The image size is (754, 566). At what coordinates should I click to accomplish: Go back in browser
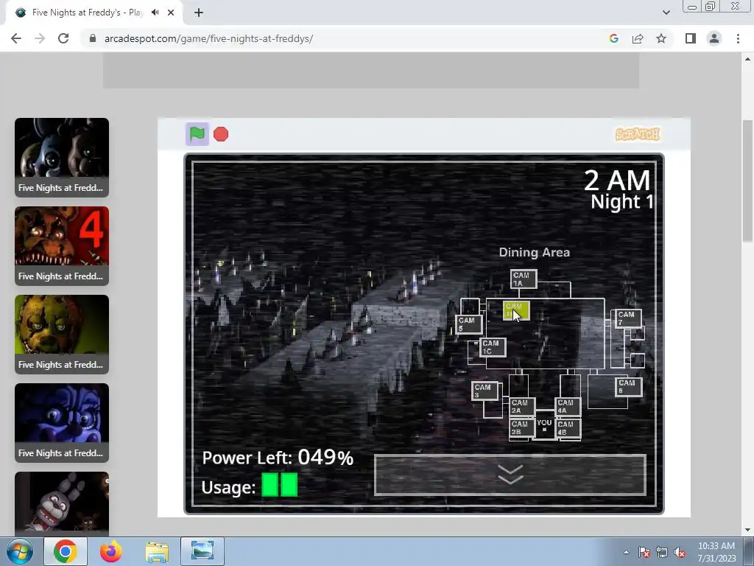16,38
